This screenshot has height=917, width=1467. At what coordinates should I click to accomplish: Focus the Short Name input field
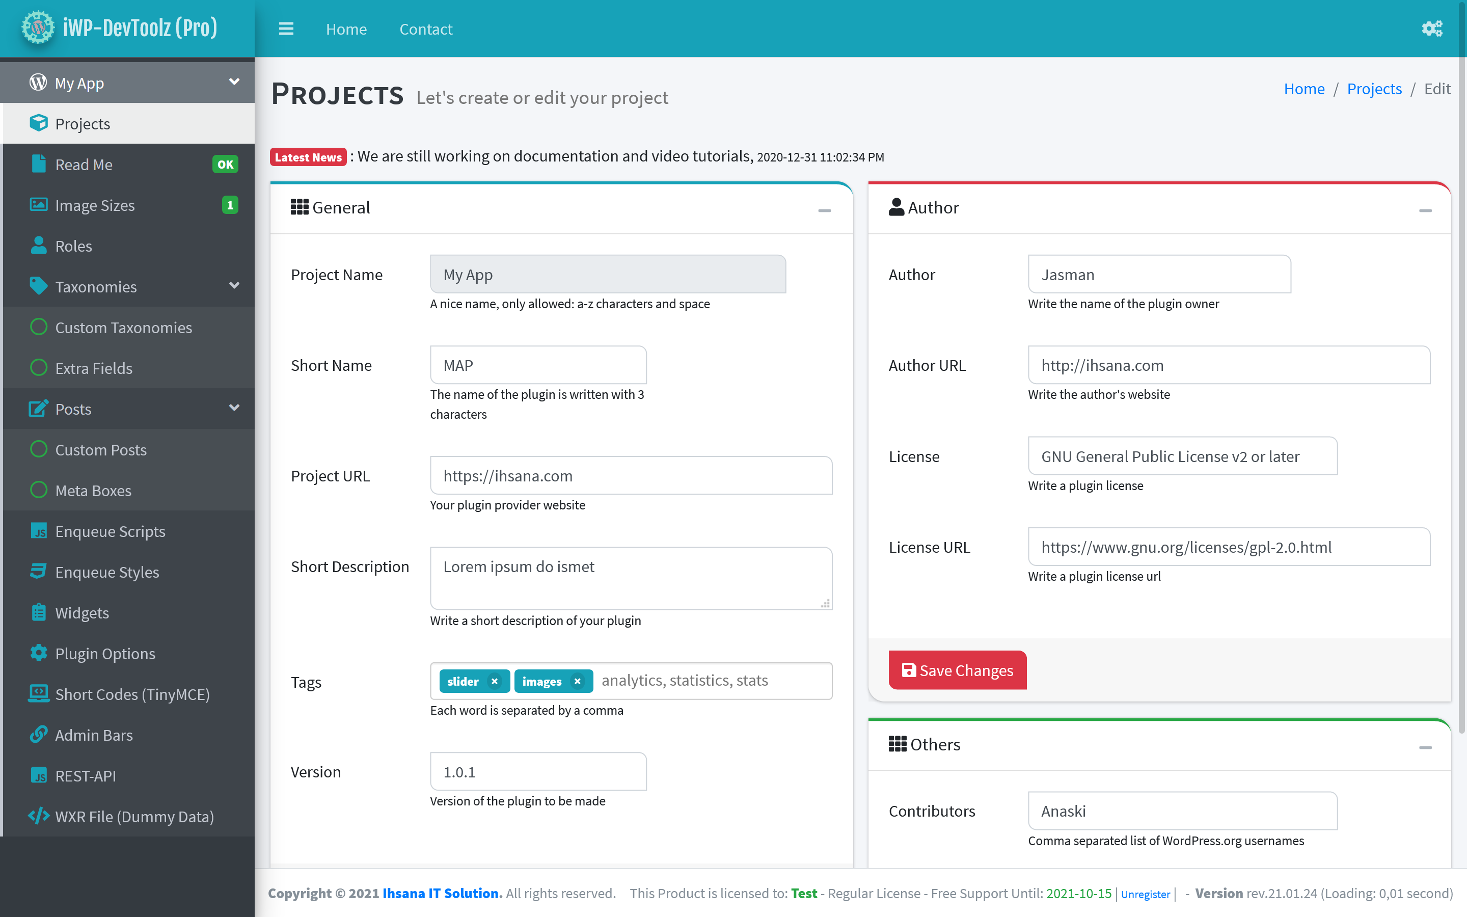coord(538,364)
